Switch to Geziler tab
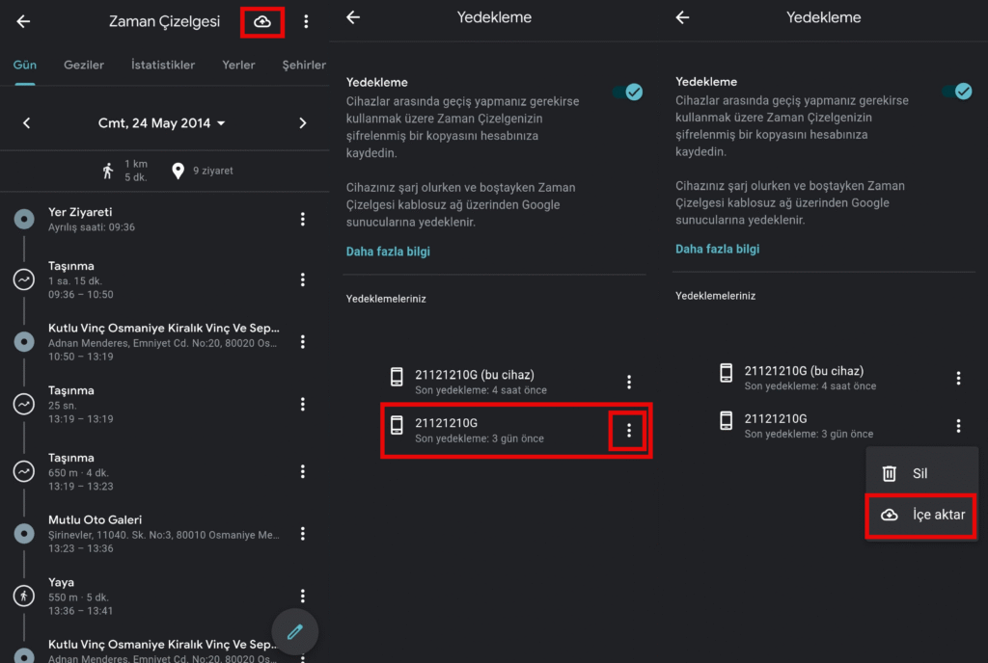Viewport: 988px width, 663px height. coord(84,65)
